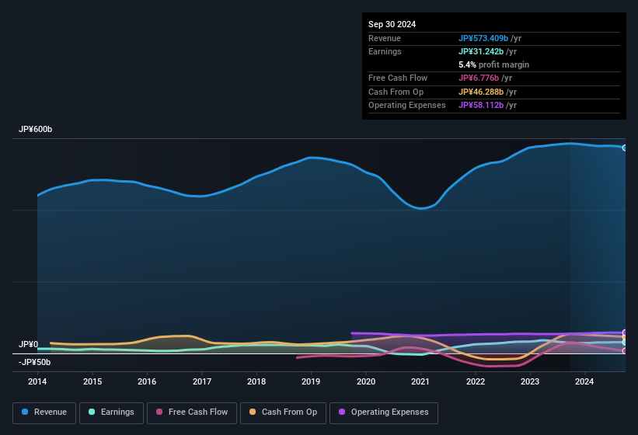
Task: Click the Free Cash Flow label in tooltip
Action: (x=398, y=78)
